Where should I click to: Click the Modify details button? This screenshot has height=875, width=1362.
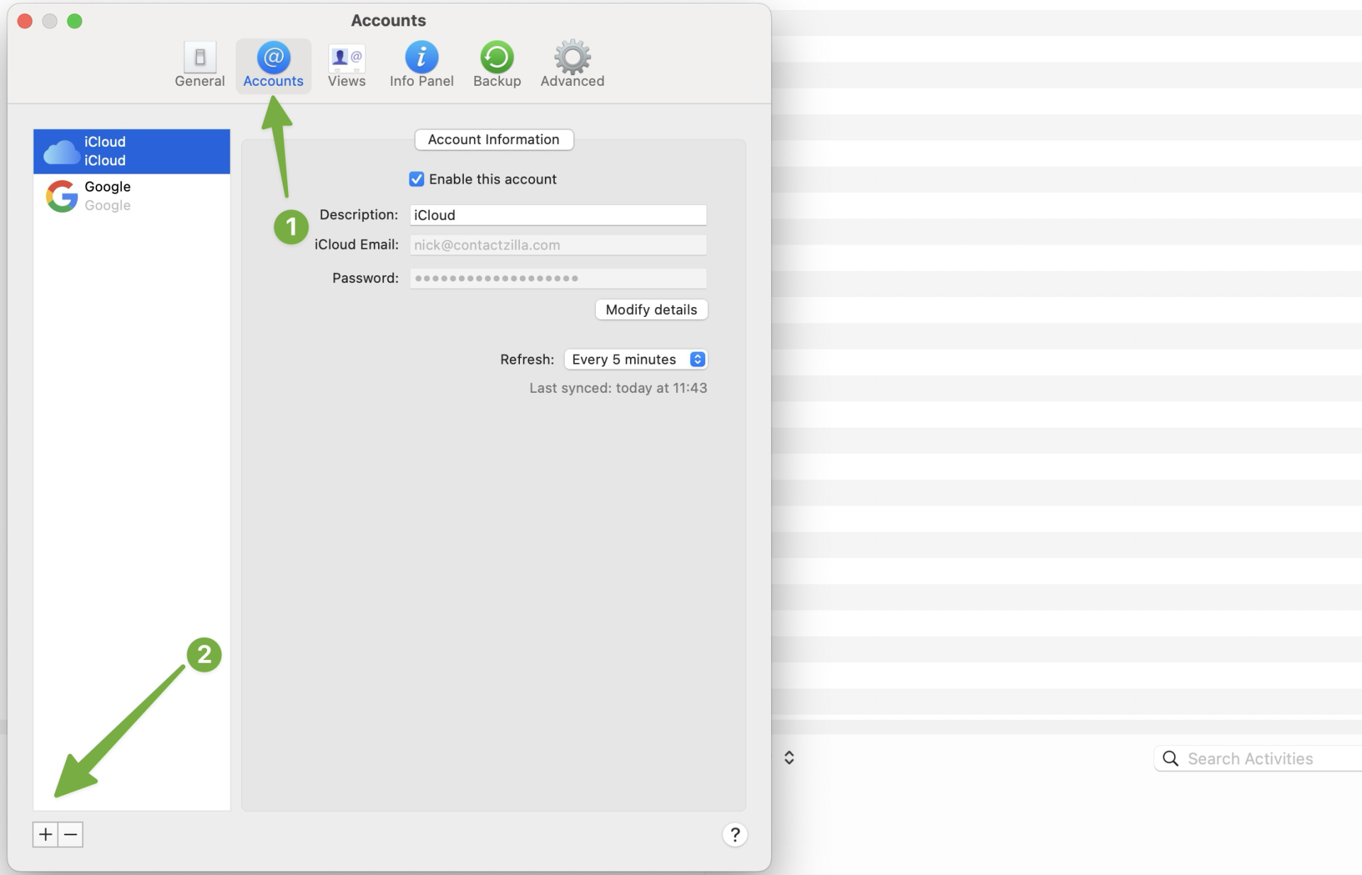pyautogui.click(x=651, y=309)
